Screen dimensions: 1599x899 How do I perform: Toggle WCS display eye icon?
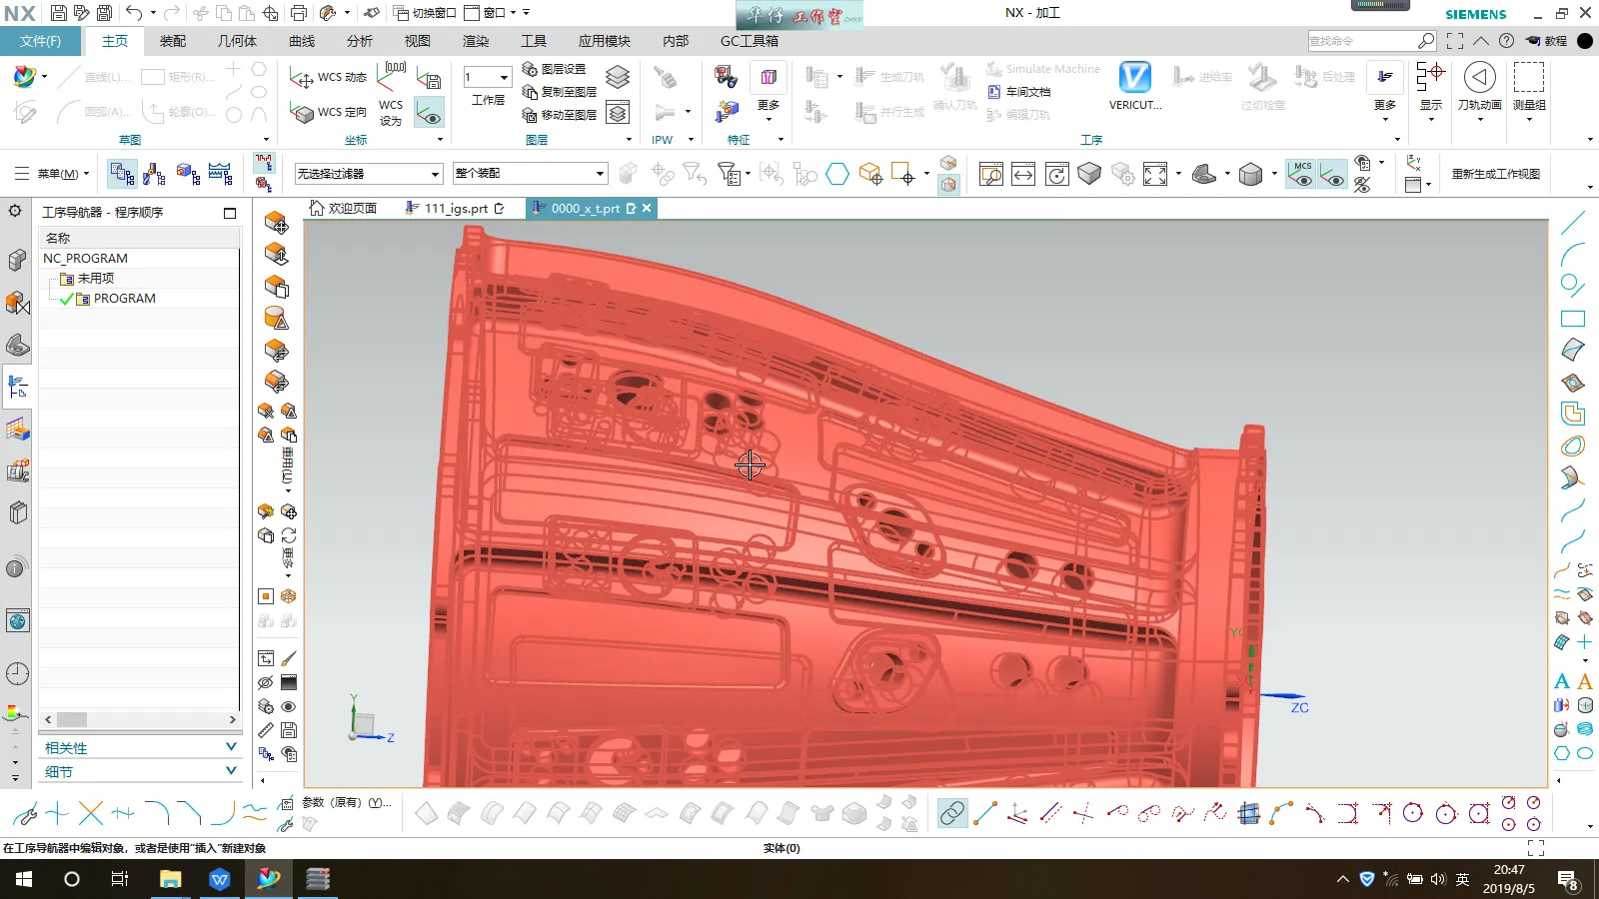coord(429,114)
